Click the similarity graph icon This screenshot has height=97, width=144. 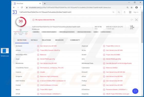pos(136,20)
